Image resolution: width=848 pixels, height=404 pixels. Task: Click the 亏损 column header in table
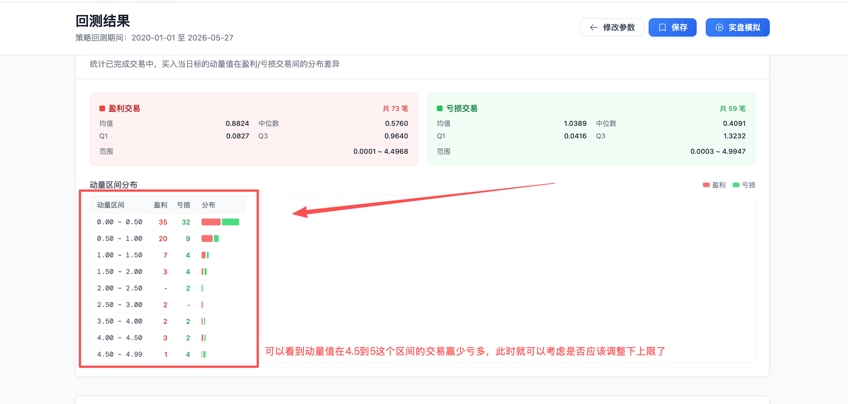(x=183, y=205)
